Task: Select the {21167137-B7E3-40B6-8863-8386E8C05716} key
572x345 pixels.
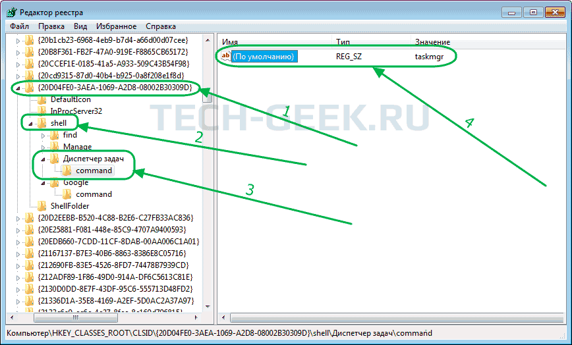Action: tap(112, 253)
